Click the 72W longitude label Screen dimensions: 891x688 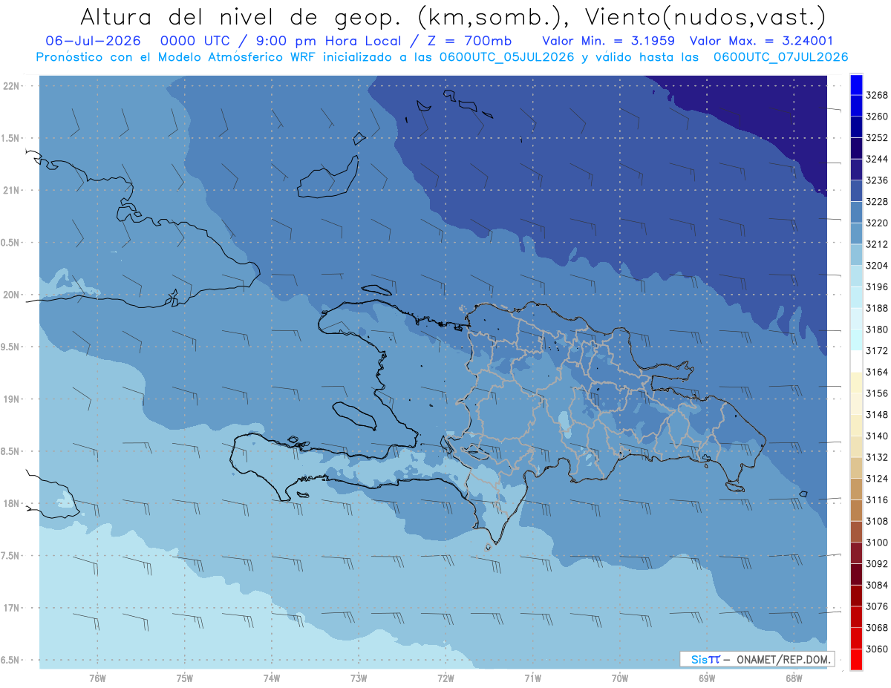pyautogui.click(x=446, y=678)
